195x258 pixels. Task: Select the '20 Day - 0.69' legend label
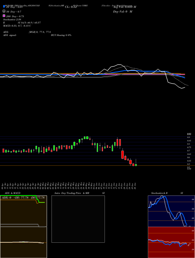14,7
